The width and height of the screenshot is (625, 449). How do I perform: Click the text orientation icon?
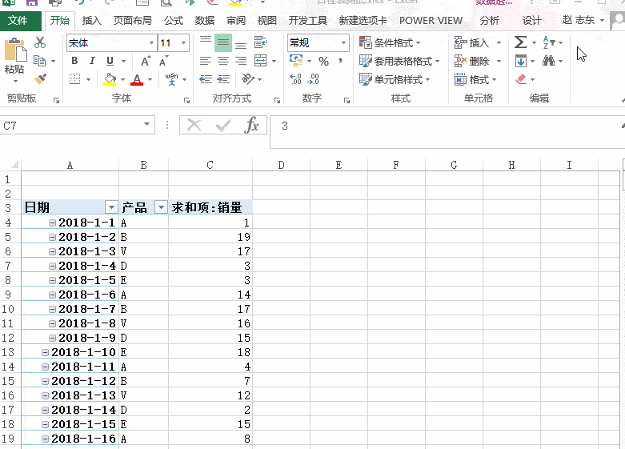[248, 79]
